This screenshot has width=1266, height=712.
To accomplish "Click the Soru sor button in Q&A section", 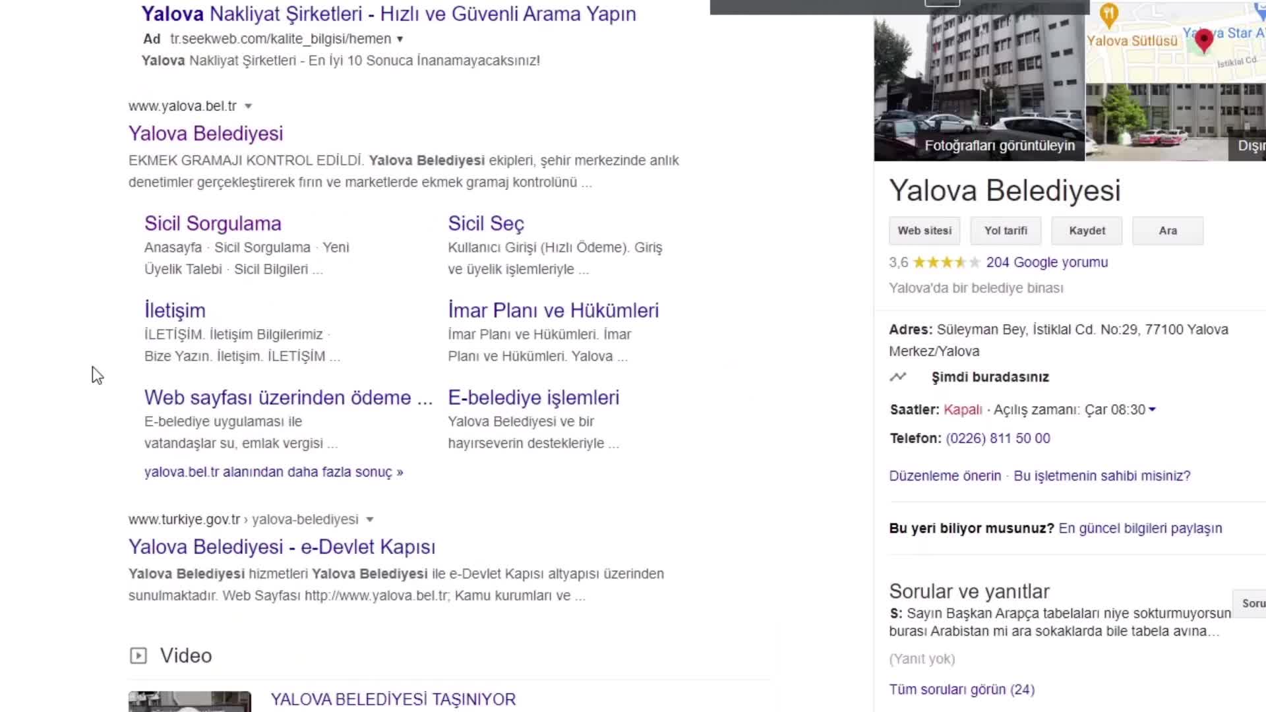I will click(1250, 603).
